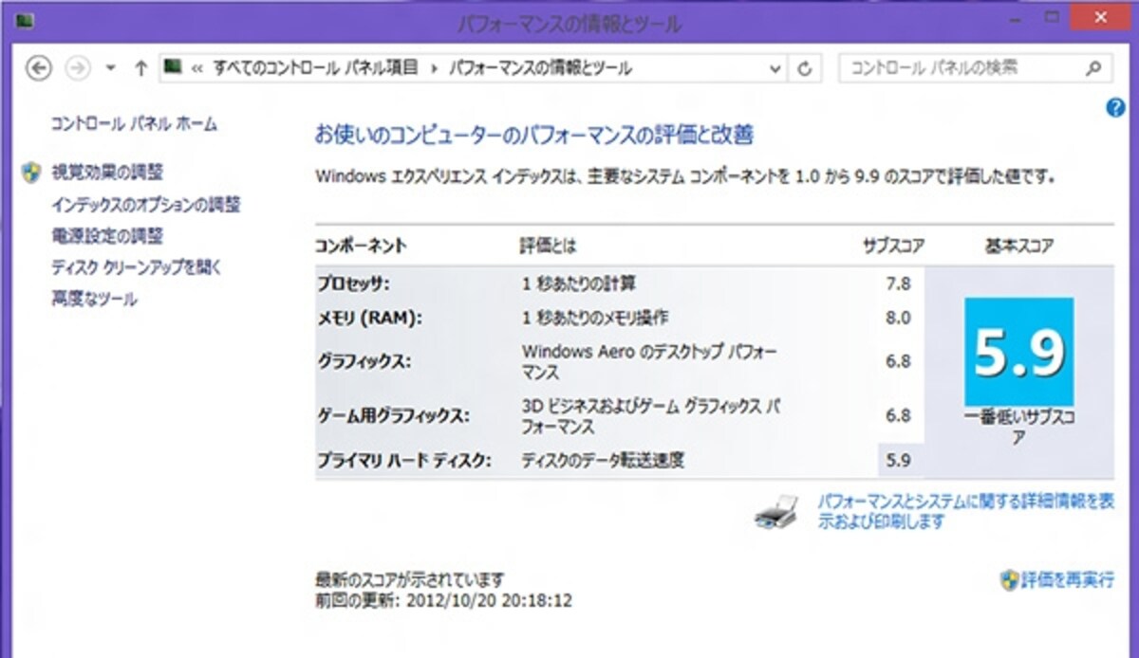This screenshot has width=1139, height=658.
Task: Expand the address bar history dropdown
Action: [x=775, y=68]
